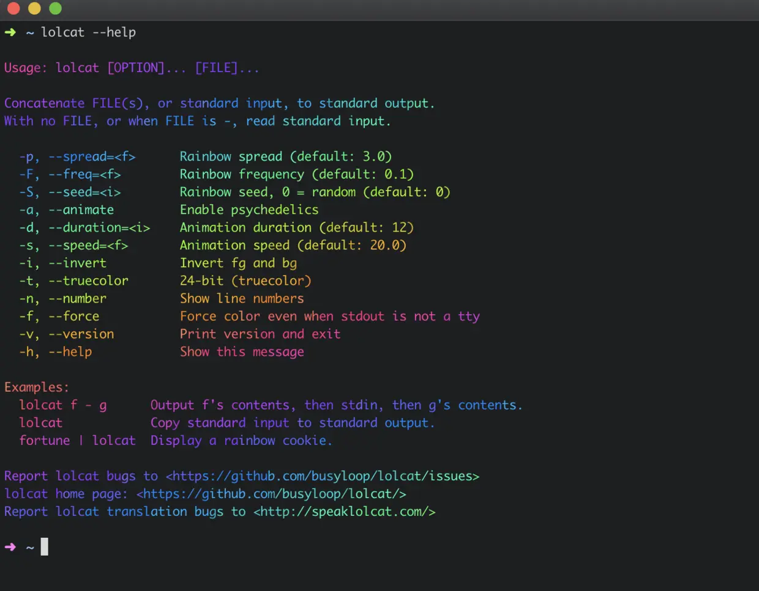Click the 'Concatenate FILE(s)' description line
Screen dimensions: 759x591
pyautogui.click(x=219, y=103)
